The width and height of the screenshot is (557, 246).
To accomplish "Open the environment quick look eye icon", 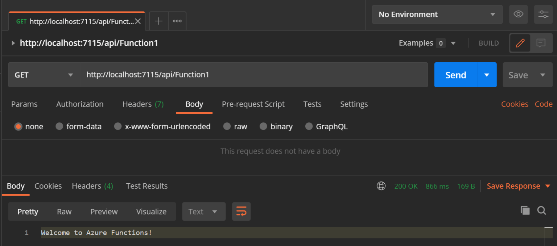I will 518,14.
